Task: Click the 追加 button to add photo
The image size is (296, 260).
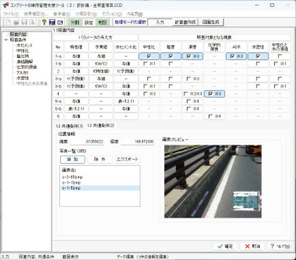Action: click(73, 159)
